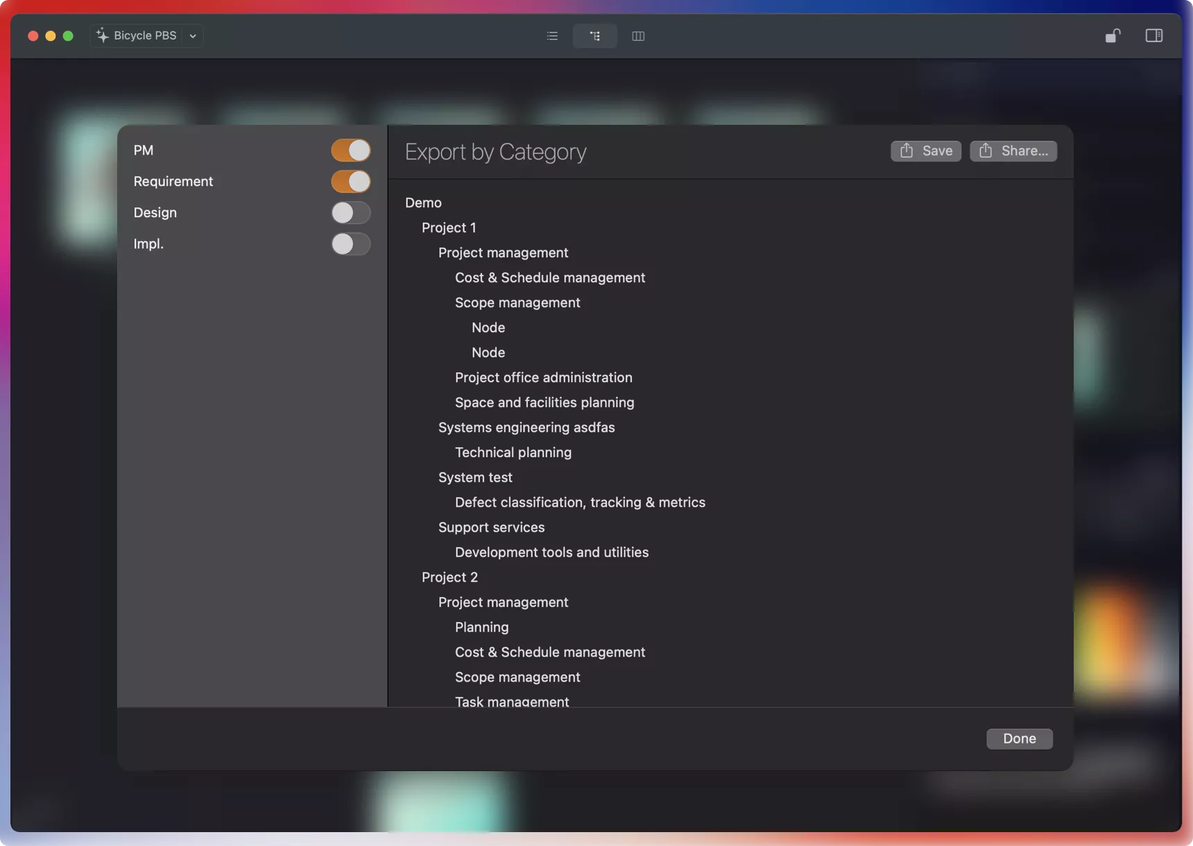1193x846 pixels.
Task: Select the tree hierarchy view icon
Action: (x=595, y=36)
